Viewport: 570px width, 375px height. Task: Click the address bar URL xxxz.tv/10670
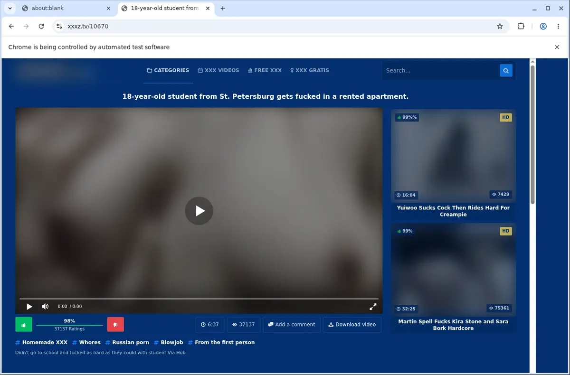[88, 27]
